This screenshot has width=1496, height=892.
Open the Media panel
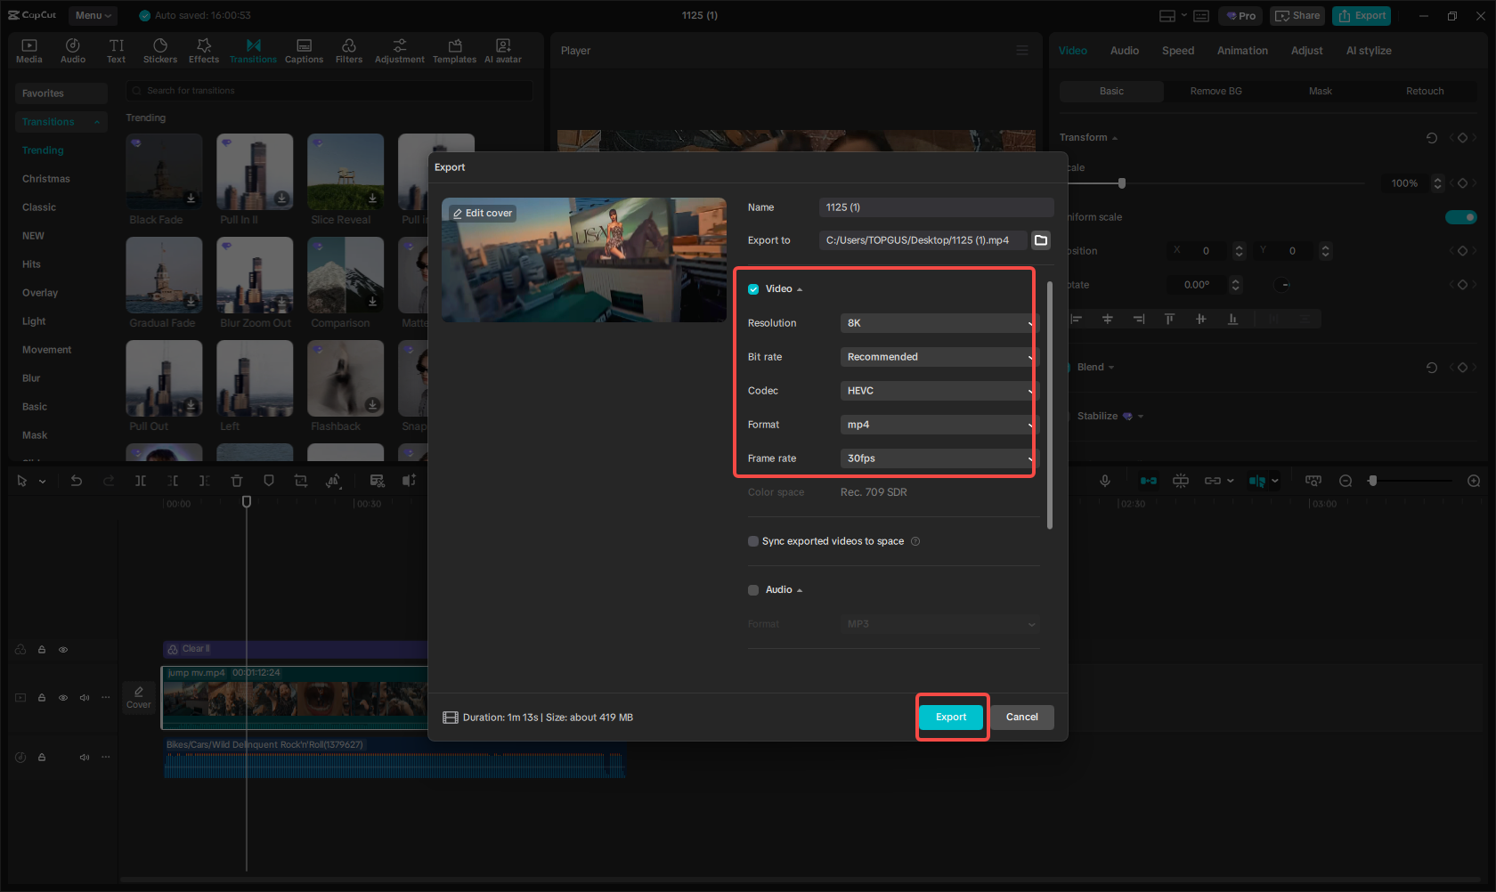tap(28, 50)
